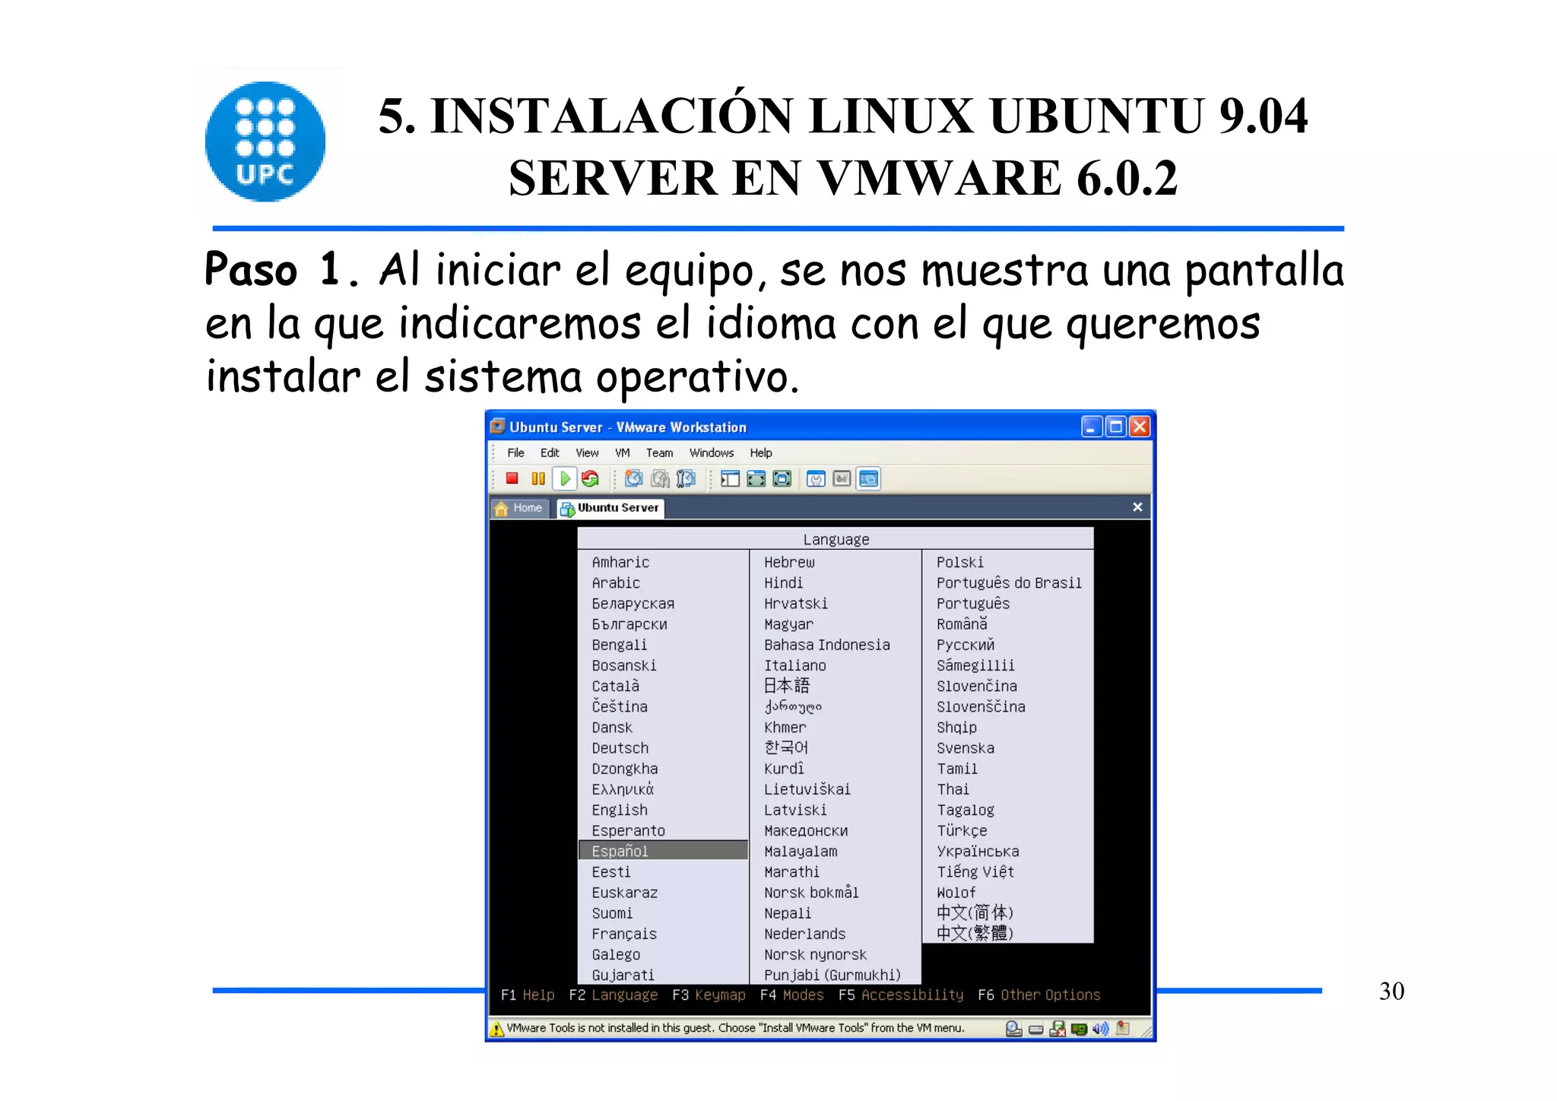Choose Français language entry

(x=624, y=934)
